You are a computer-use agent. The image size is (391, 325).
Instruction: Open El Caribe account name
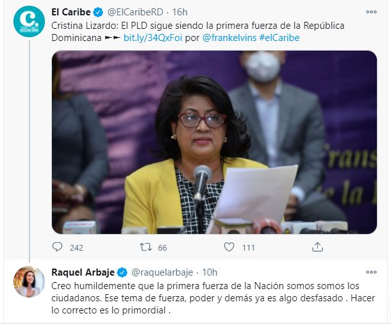71,12
